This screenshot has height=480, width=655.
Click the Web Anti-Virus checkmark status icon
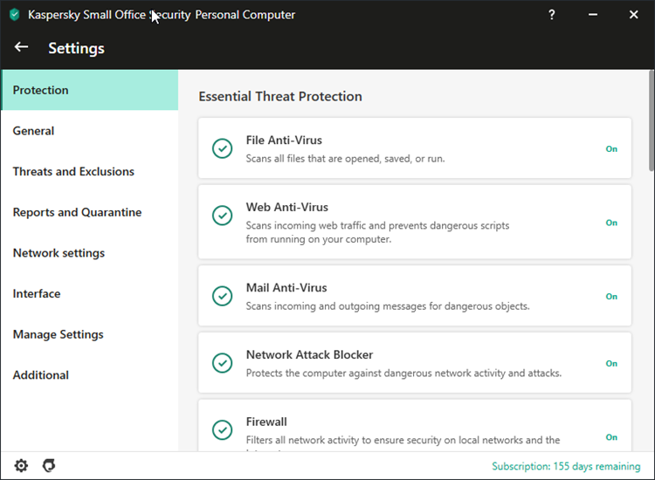[222, 216]
